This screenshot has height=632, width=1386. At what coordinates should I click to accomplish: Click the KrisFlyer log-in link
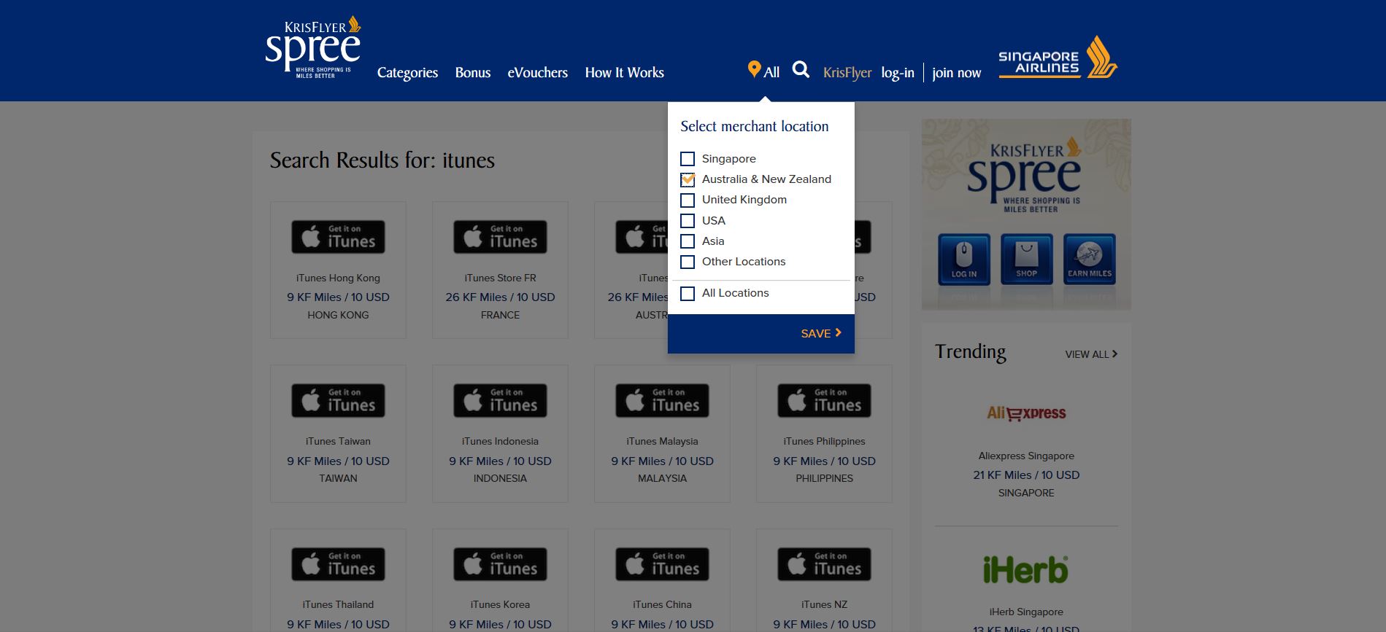coord(898,73)
